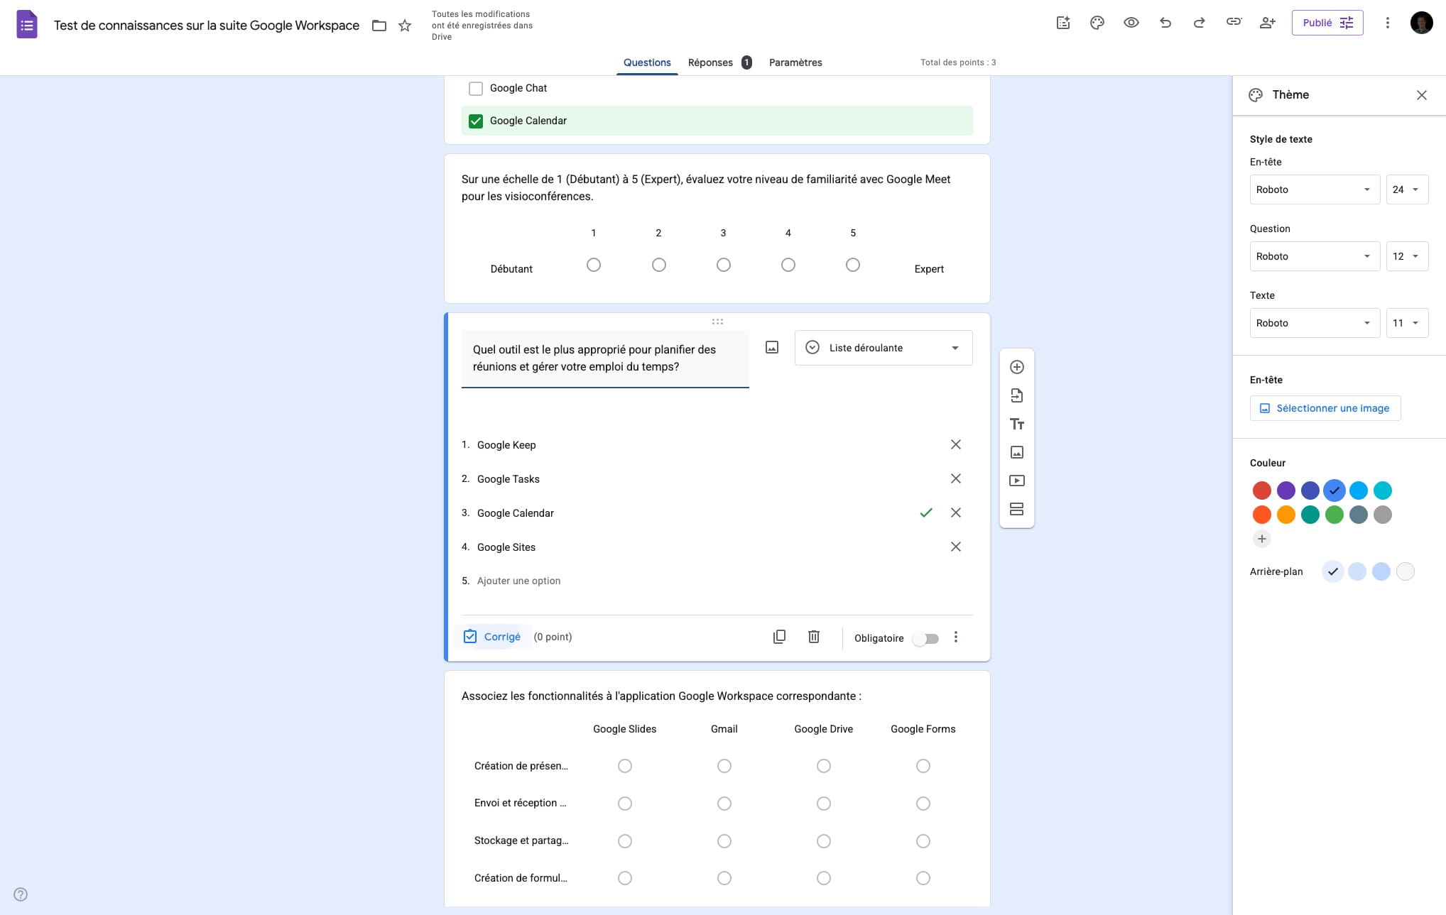Screen dimensions: 1446x915
Task: Star this form
Action: [405, 26]
